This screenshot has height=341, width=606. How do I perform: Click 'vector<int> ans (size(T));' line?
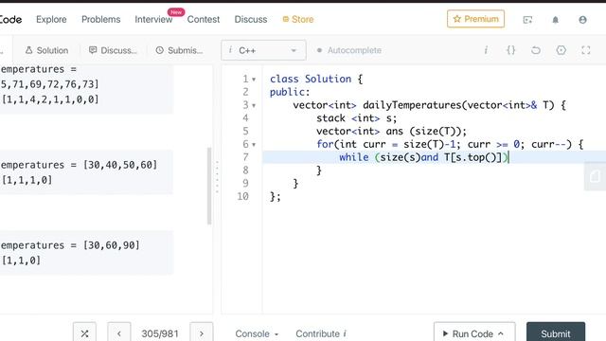pyautogui.click(x=391, y=131)
